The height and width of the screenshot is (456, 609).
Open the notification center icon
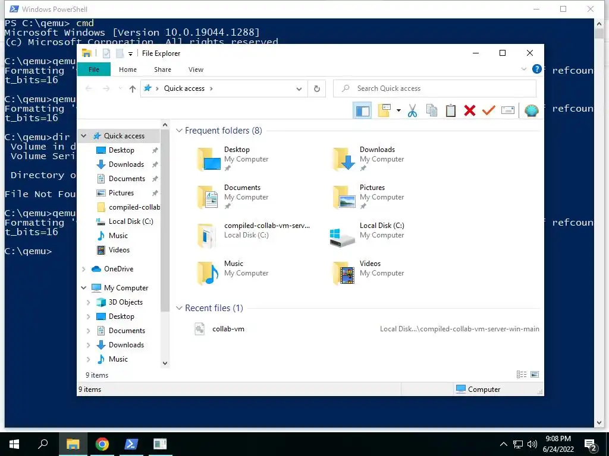point(591,445)
